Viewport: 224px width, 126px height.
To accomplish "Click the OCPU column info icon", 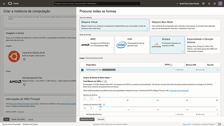I will click(171, 65).
